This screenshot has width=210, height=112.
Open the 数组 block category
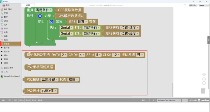(x=6, y=29)
